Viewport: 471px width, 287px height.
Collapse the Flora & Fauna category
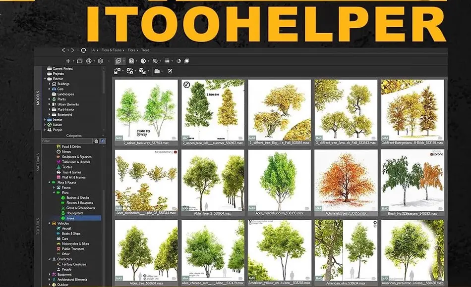(x=50, y=182)
